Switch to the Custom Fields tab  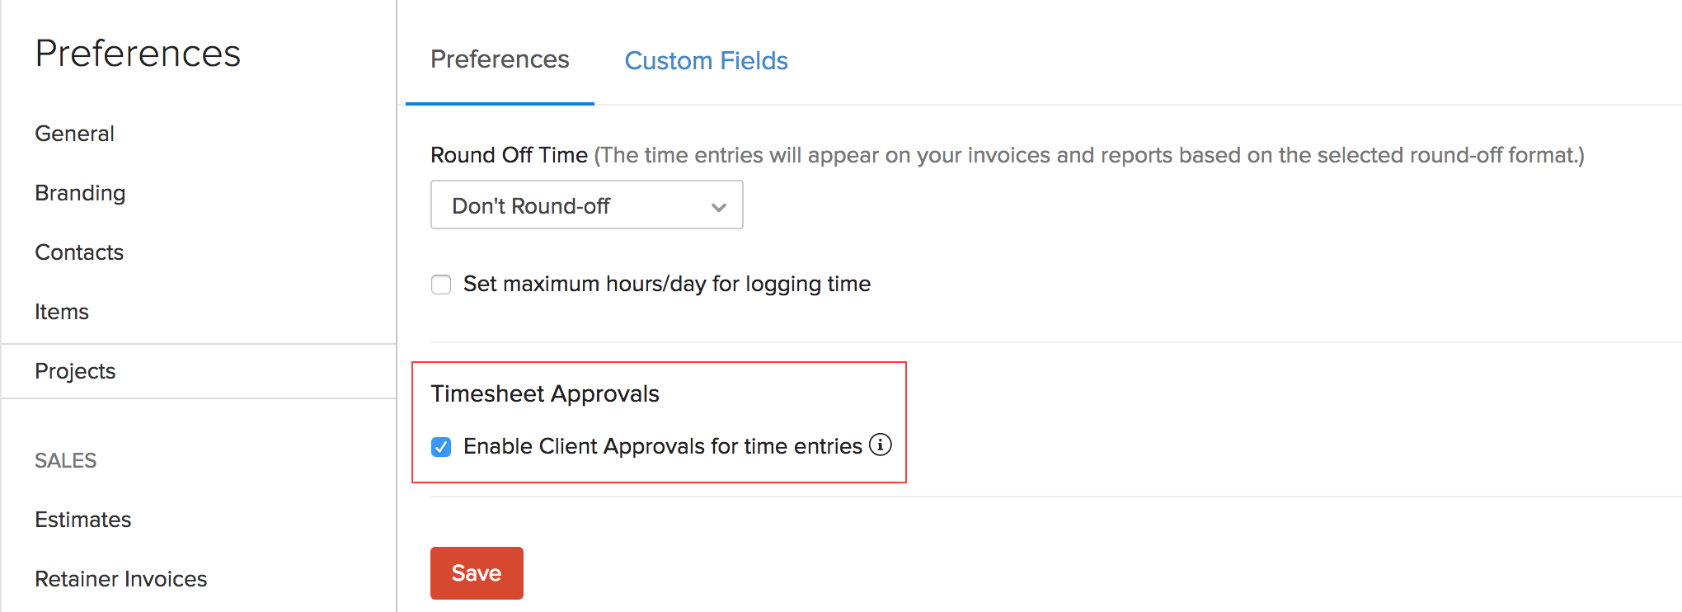tap(706, 60)
